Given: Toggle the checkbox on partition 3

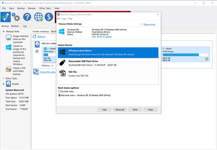Looking at the screenshot, I should (x=207, y=59).
